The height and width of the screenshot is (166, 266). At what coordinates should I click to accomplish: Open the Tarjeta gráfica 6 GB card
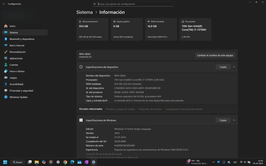click(x=127, y=29)
